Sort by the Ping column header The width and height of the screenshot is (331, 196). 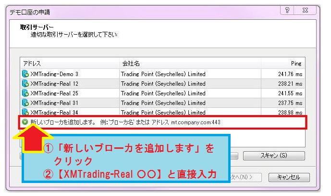click(x=283, y=63)
